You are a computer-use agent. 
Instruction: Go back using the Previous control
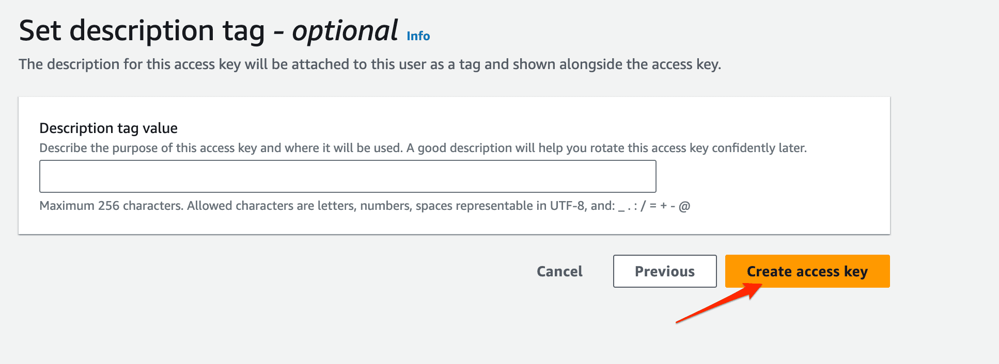(664, 271)
